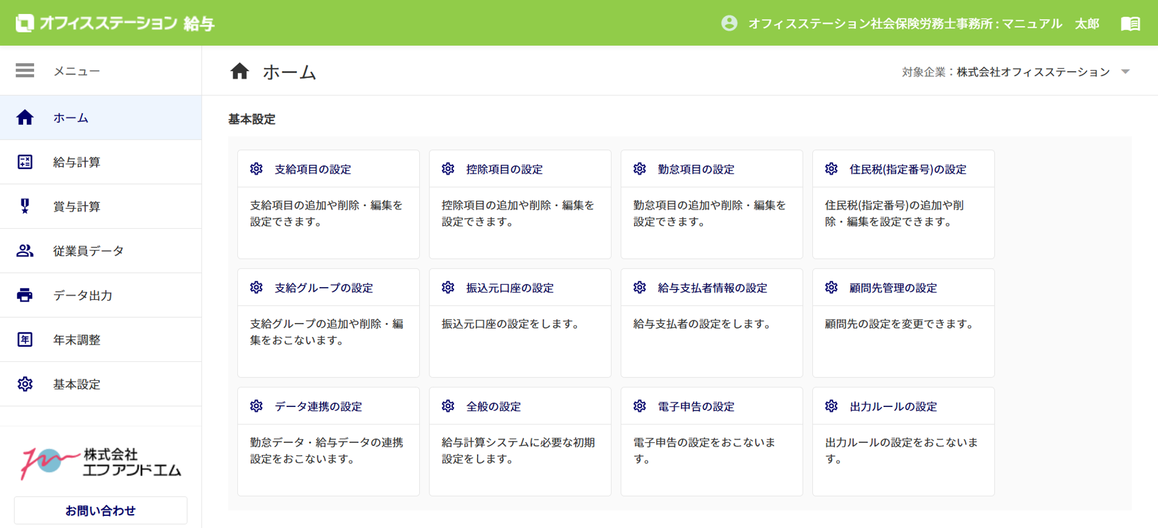1158x528 pixels.
Task: Select データ出力 in the sidebar menu
Action: click(x=101, y=295)
